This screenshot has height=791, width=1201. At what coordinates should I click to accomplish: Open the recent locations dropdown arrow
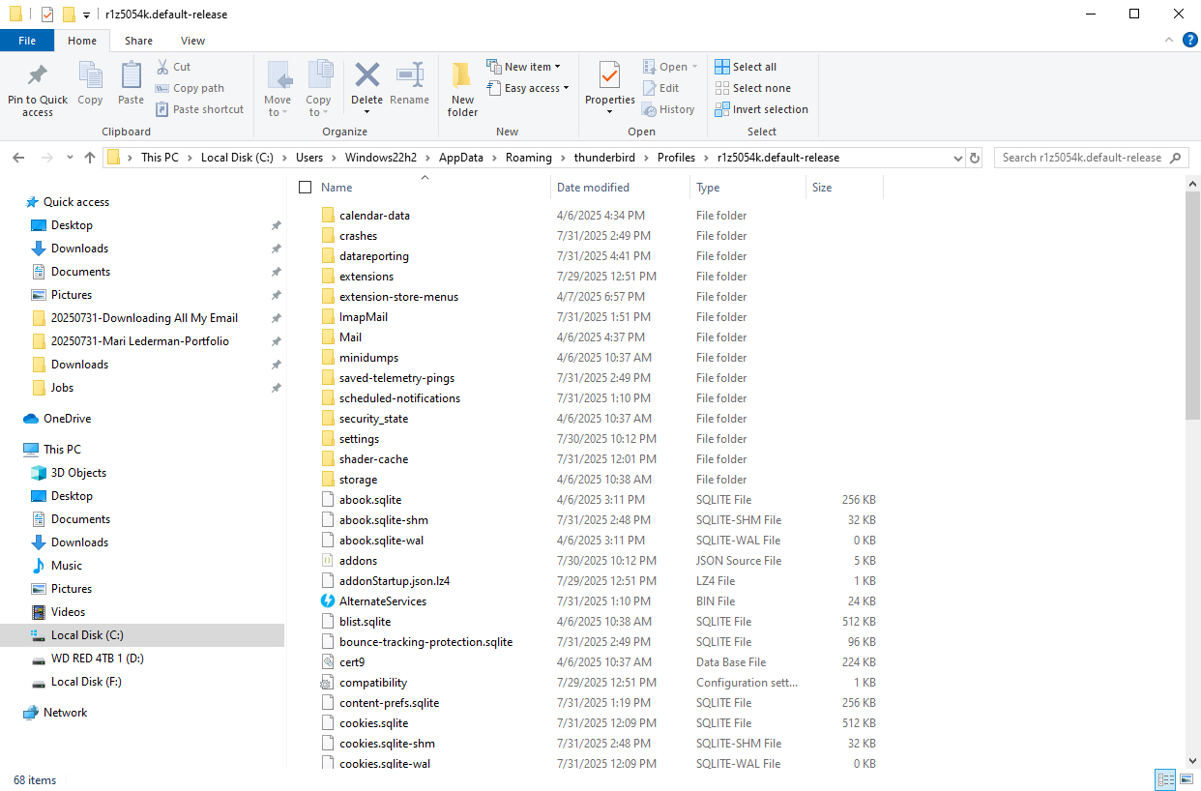pyautogui.click(x=70, y=158)
